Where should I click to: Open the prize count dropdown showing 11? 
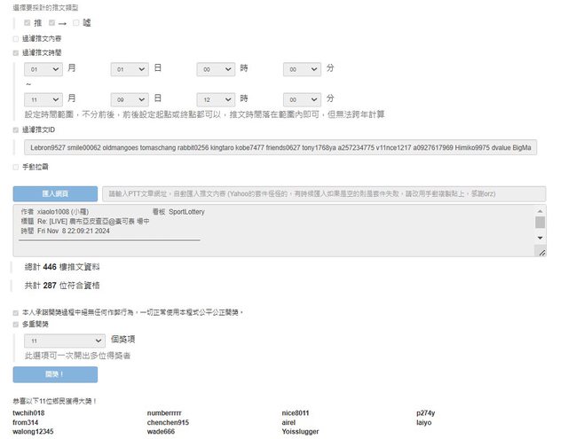click(x=66, y=340)
